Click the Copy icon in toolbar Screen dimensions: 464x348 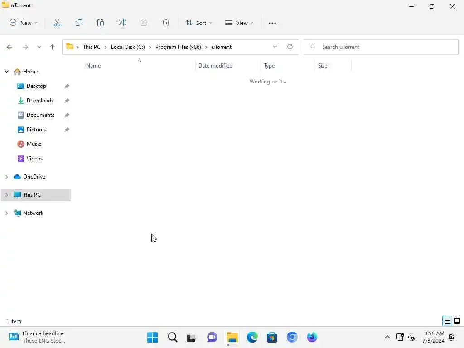click(79, 23)
